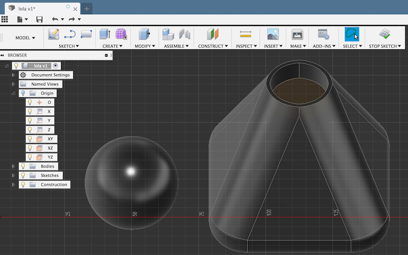Save the design with floppy icon
Image resolution: width=408 pixels, height=255 pixels.
(39, 19)
